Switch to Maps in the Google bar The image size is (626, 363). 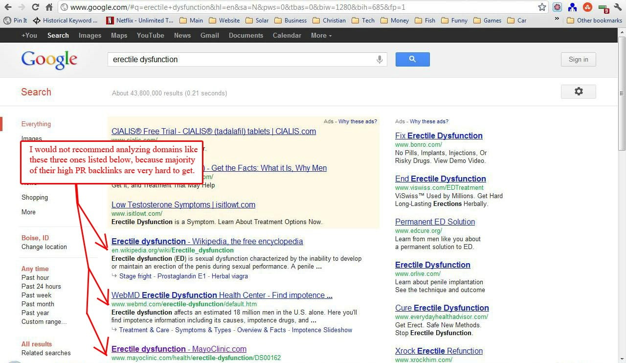(x=119, y=35)
